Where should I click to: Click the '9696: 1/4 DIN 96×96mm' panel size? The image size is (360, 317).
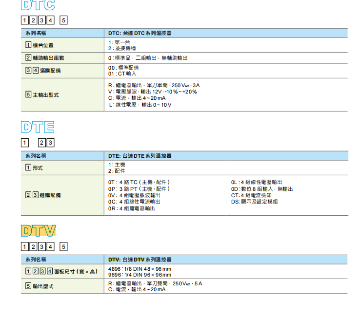[x=140, y=275]
